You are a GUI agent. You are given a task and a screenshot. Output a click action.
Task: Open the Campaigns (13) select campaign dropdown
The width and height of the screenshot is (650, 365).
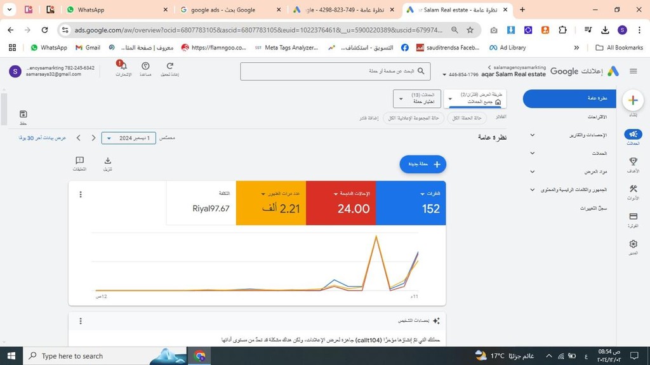[x=417, y=99]
